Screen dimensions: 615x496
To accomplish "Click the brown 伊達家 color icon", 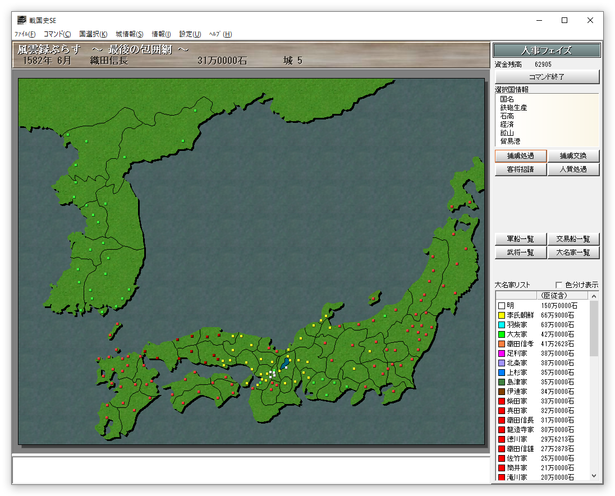I will pos(501,392).
